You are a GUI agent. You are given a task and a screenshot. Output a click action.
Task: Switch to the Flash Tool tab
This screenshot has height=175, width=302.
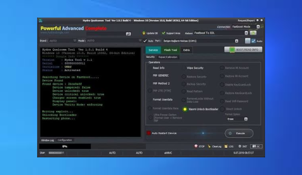[x=171, y=50]
